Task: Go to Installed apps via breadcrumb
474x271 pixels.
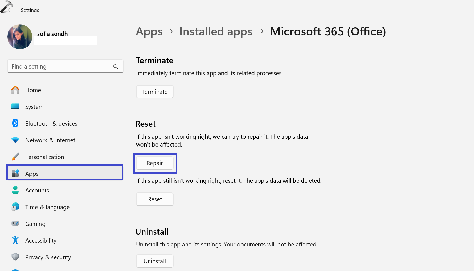Action: point(216,31)
